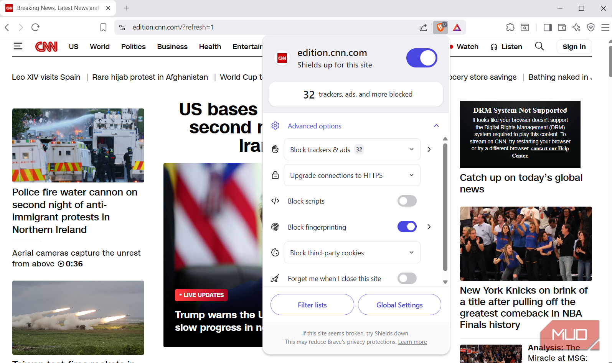Go to CNN logo homepage
This screenshot has width=612, height=363.
pyautogui.click(x=46, y=46)
